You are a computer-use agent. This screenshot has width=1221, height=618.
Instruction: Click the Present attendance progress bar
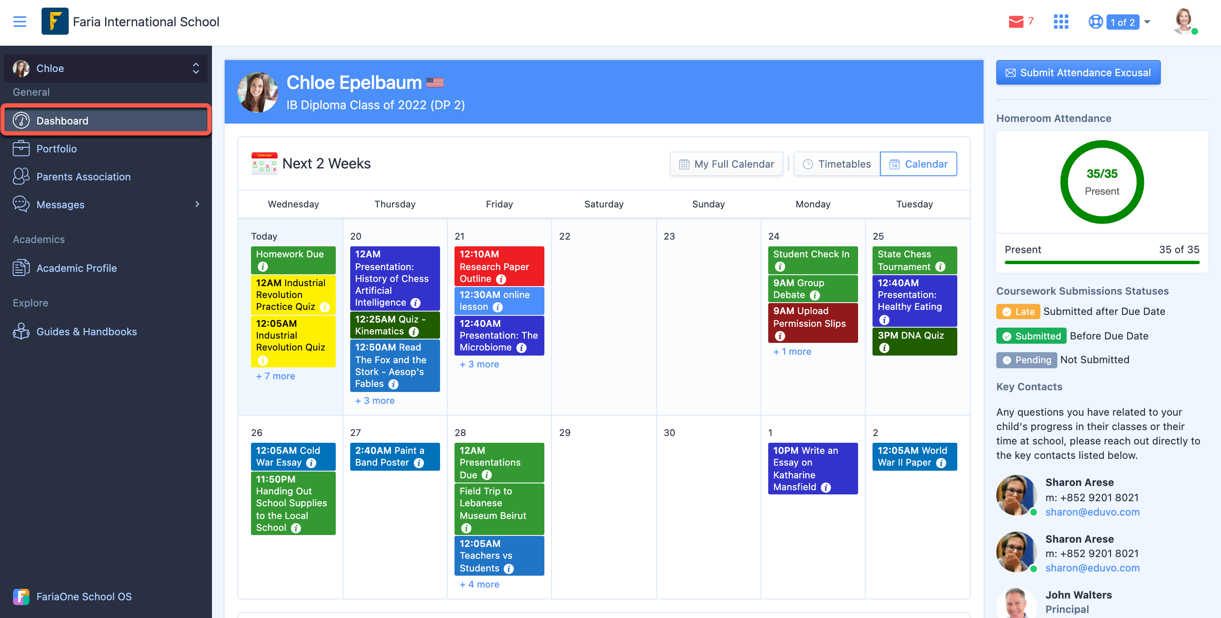(1101, 262)
